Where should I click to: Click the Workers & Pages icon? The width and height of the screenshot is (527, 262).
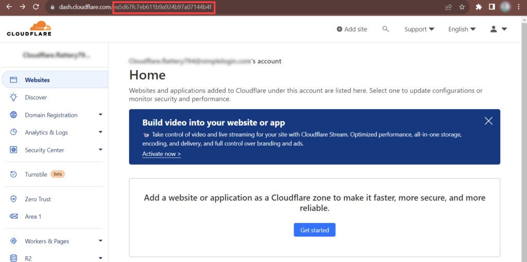tap(13, 241)
